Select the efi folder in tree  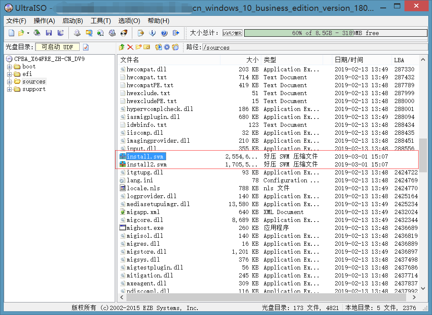tap(27, 74)
